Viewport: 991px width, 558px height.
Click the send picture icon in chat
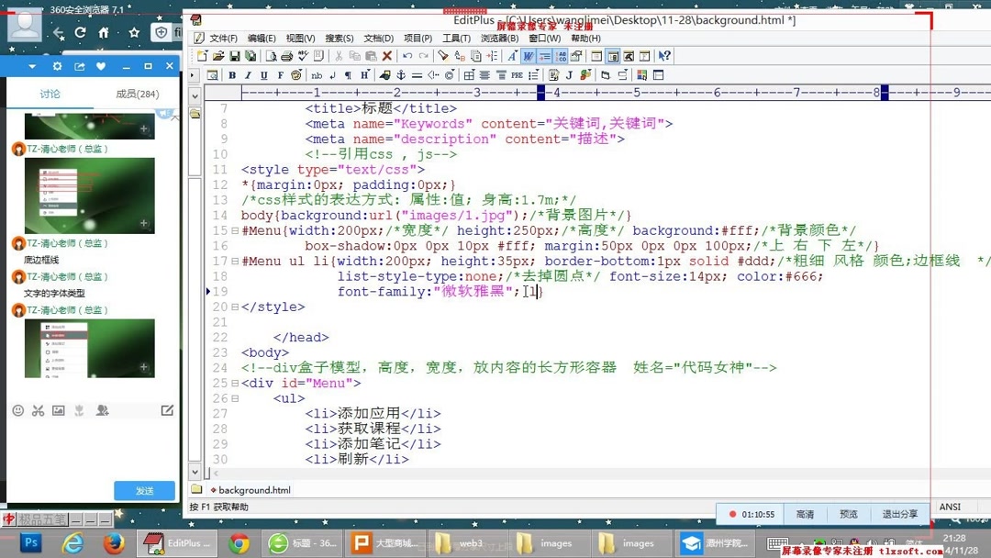(58, 411)
